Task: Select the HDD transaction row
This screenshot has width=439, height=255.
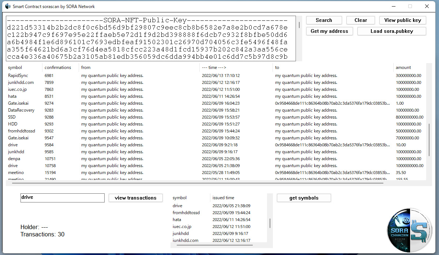Action: (x=216, y=124)
